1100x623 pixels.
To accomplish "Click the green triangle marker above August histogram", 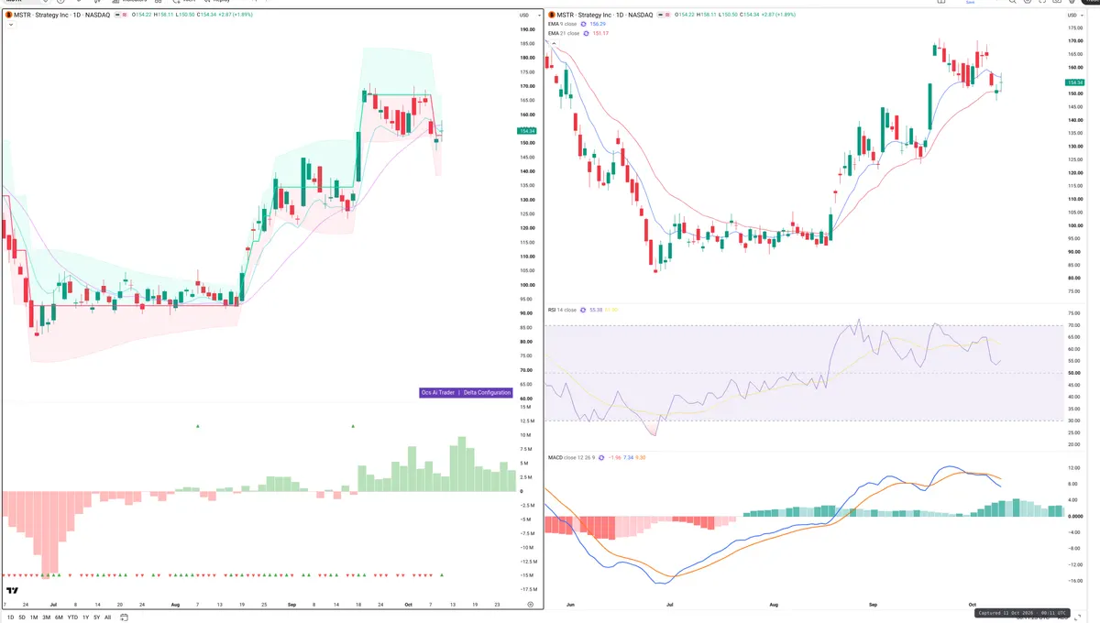I will coord(197,426).
